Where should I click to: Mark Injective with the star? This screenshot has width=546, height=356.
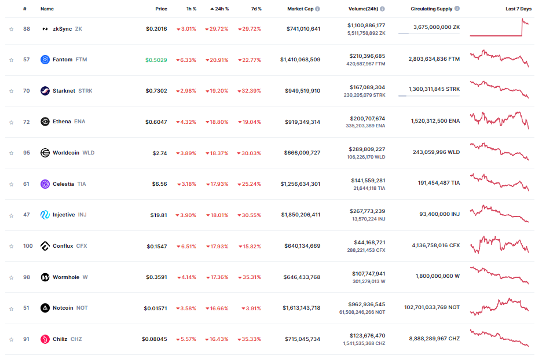[12, 215]
